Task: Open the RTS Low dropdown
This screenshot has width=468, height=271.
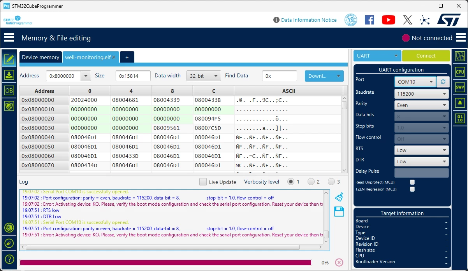Action: click(x=421, y=150)
